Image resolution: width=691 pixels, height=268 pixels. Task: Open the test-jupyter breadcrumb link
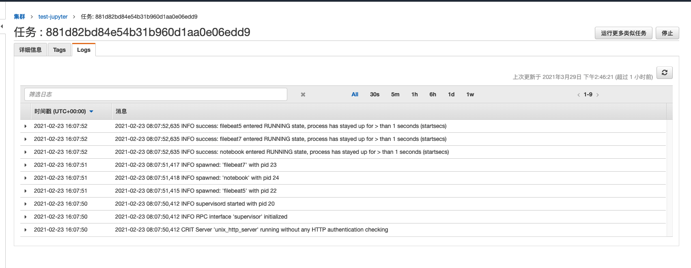[53, 17]
